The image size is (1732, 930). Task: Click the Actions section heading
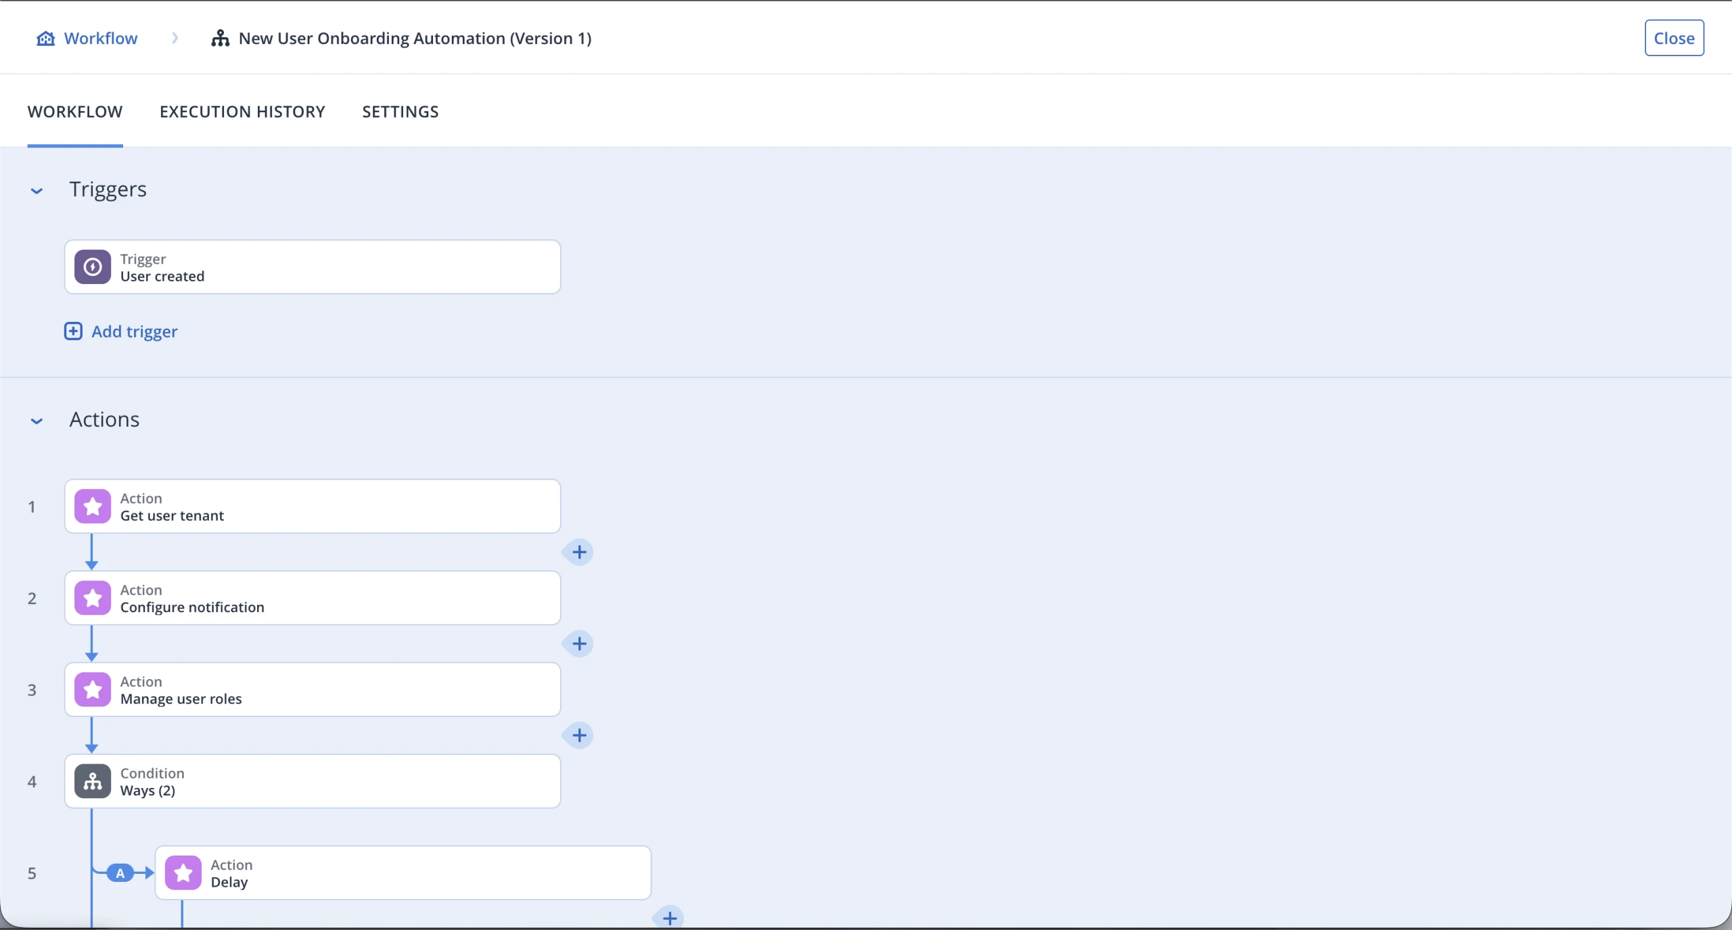point(104,419)
